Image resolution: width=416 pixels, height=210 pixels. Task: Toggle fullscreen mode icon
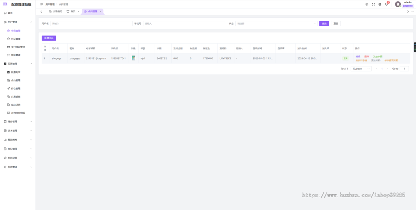tap(373, 4)
